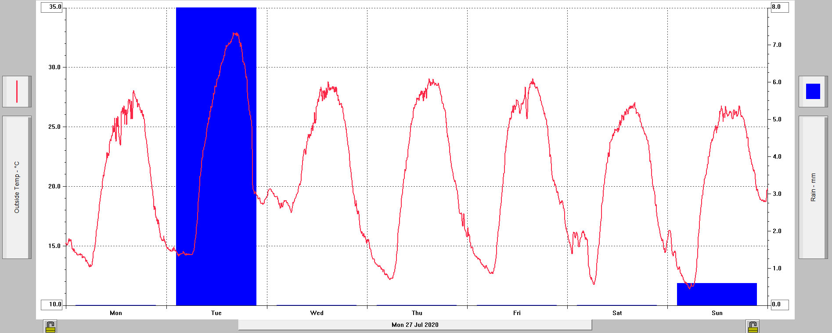This screenshot has width=832, height=333.
Task: Click the Wed day label
Action: pos(317,313)
